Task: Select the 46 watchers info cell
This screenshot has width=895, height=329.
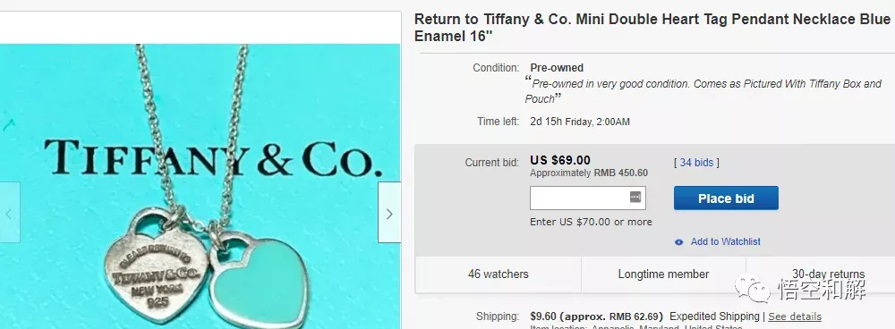Action: coord(499,274)
